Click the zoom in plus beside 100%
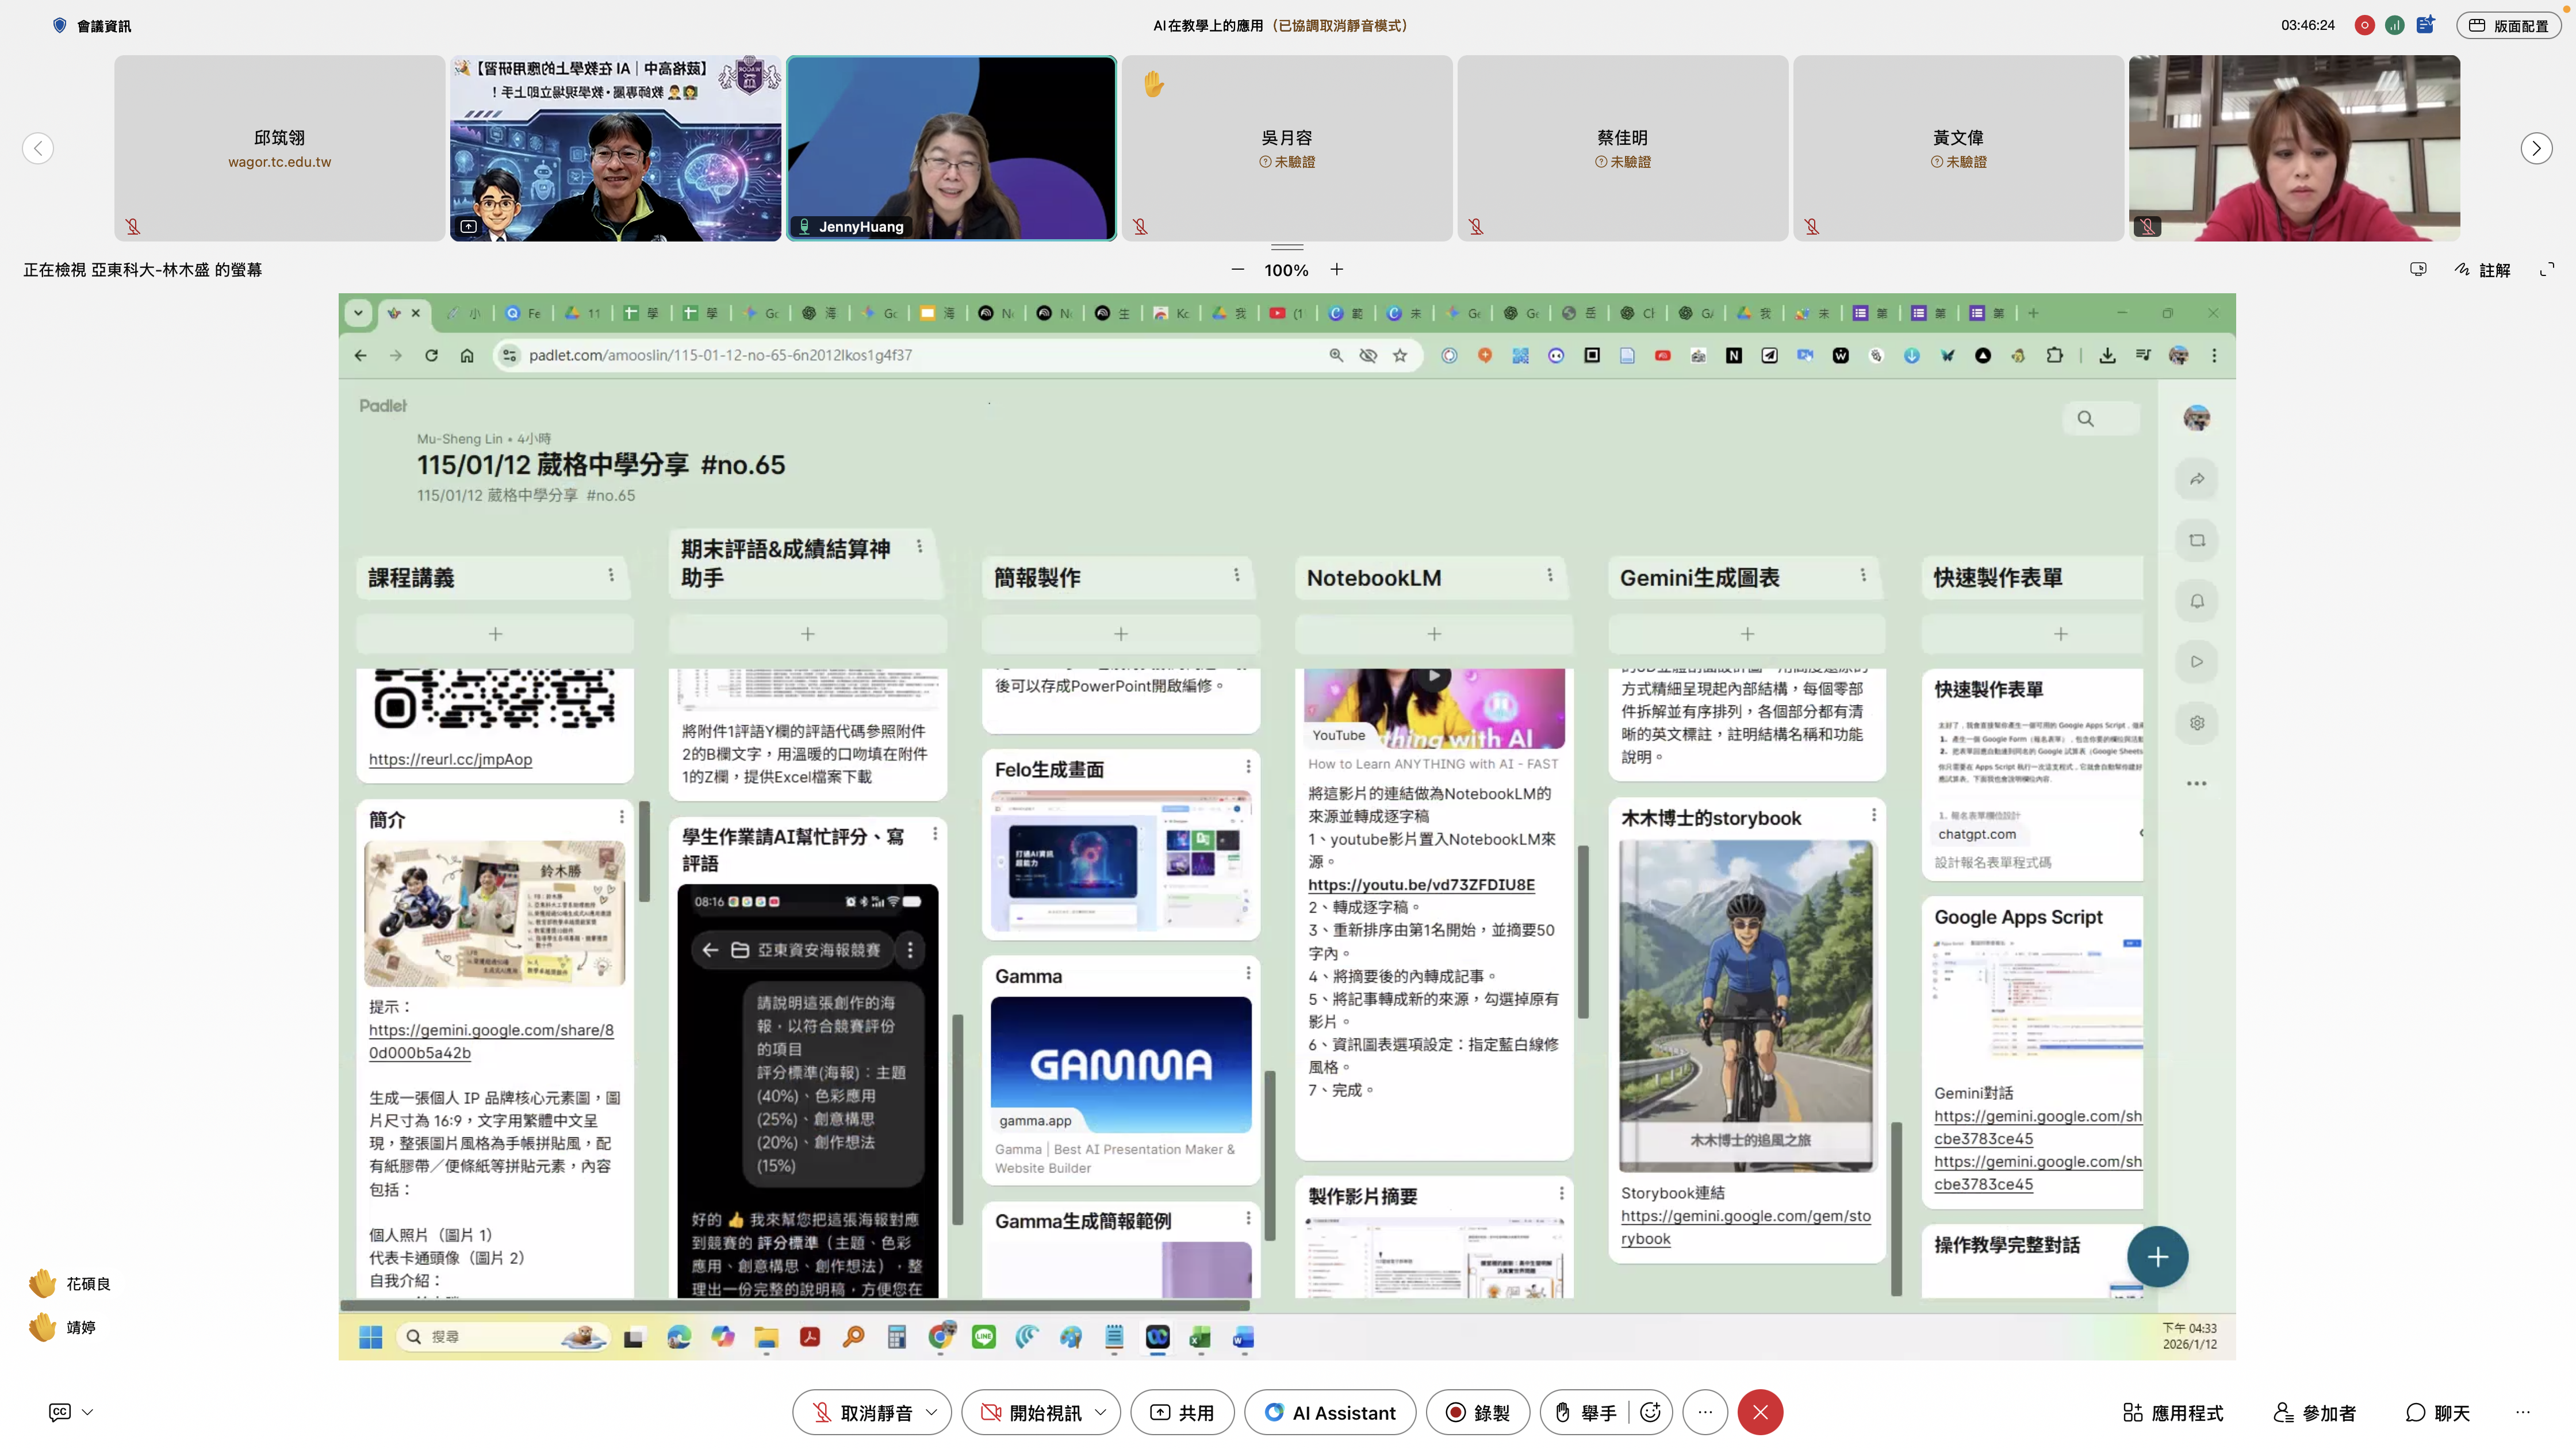 point(1337,270)
